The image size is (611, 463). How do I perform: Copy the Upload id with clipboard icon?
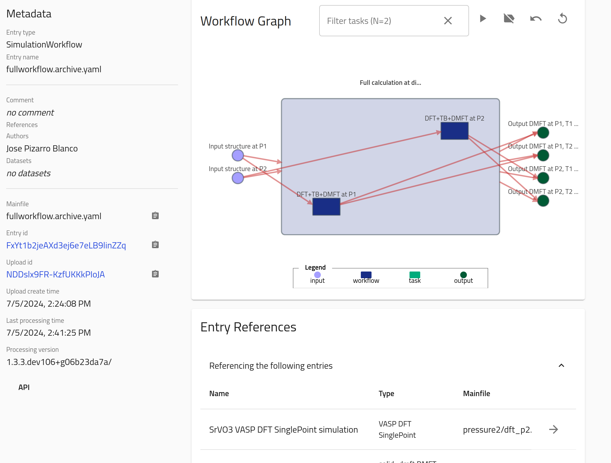(x=155, y=274)
